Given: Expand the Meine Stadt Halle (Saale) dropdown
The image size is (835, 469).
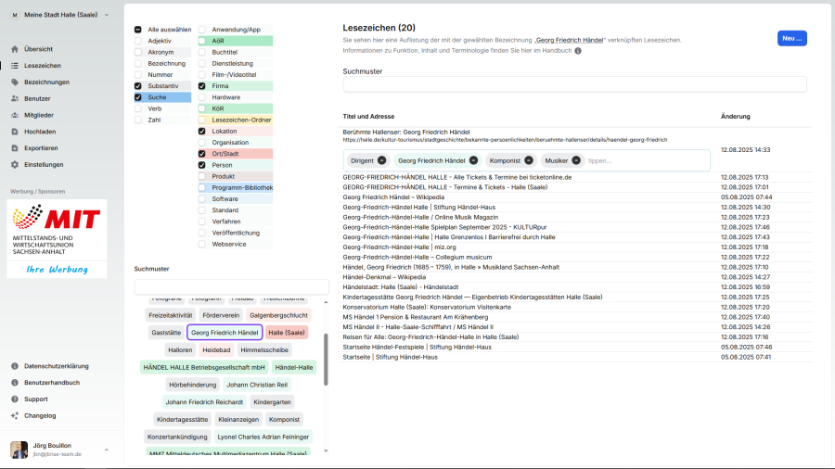Looking at the screenshot, I should pos(105,15).
